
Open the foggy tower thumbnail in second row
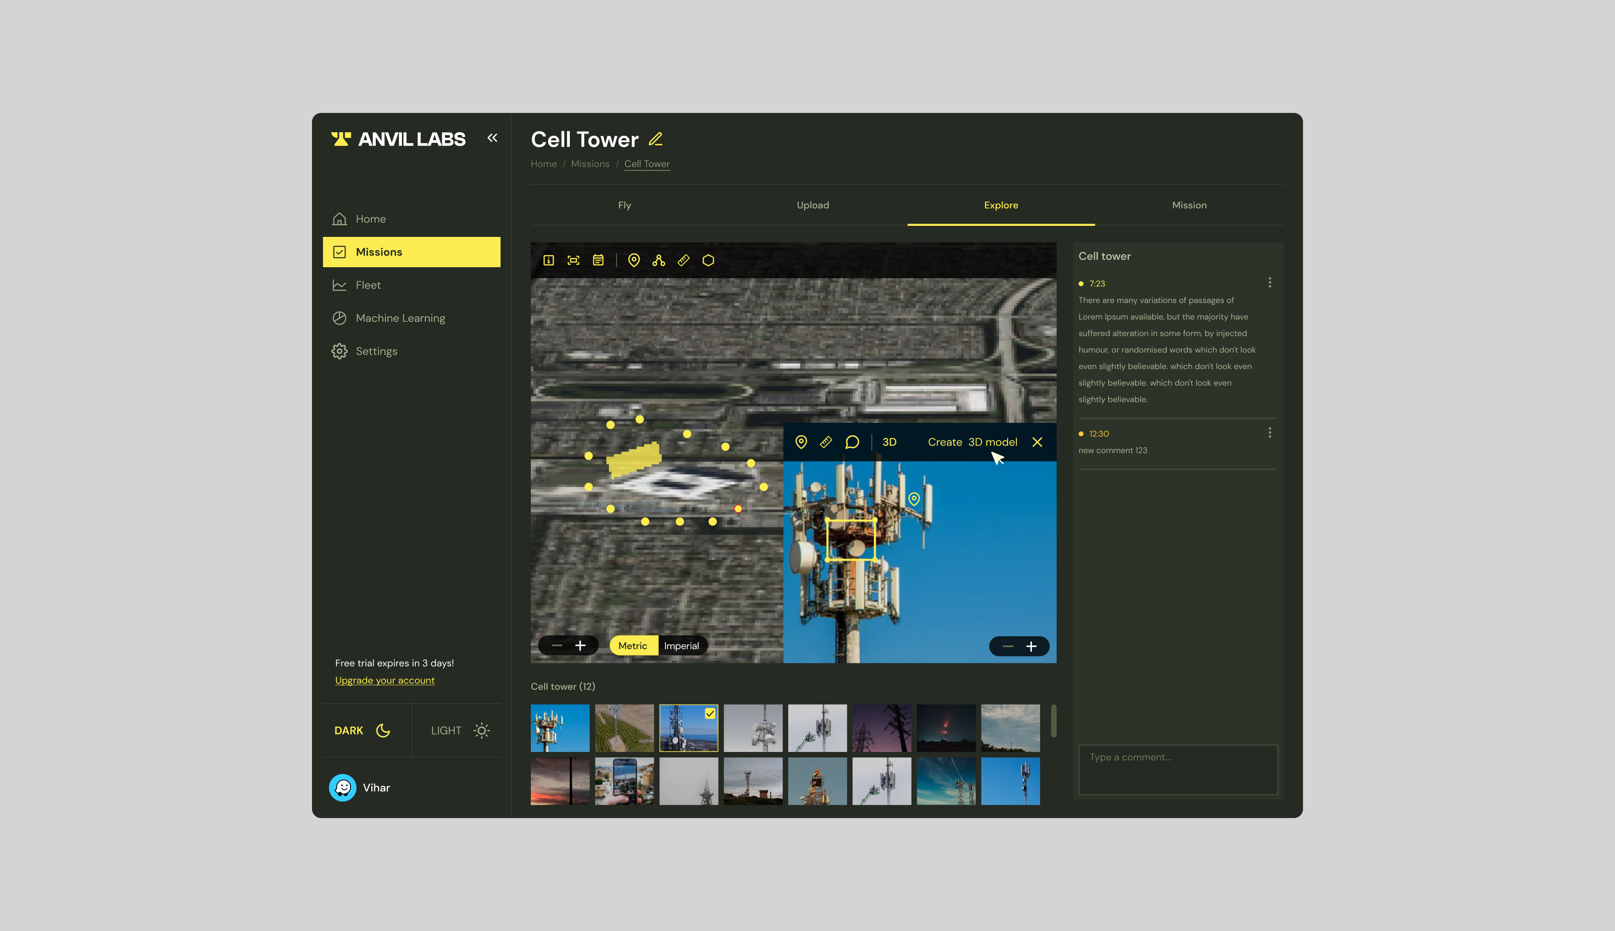[x=689, y=781]
